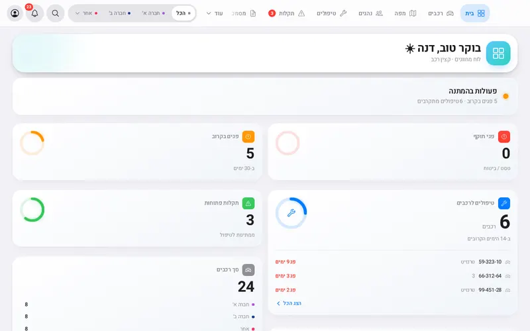Click the ב-14 הימים הקרובים caption
This screenshot has width=530, height=331.
click(489, 239)
